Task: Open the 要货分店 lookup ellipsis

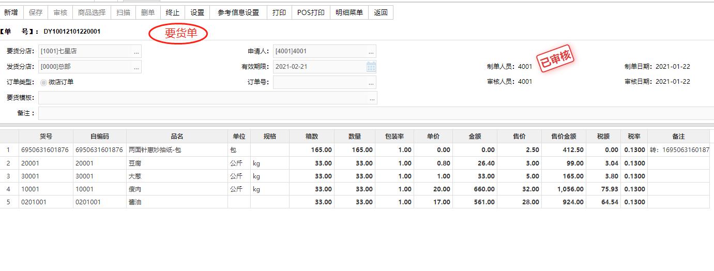Action: pos(136,52)
